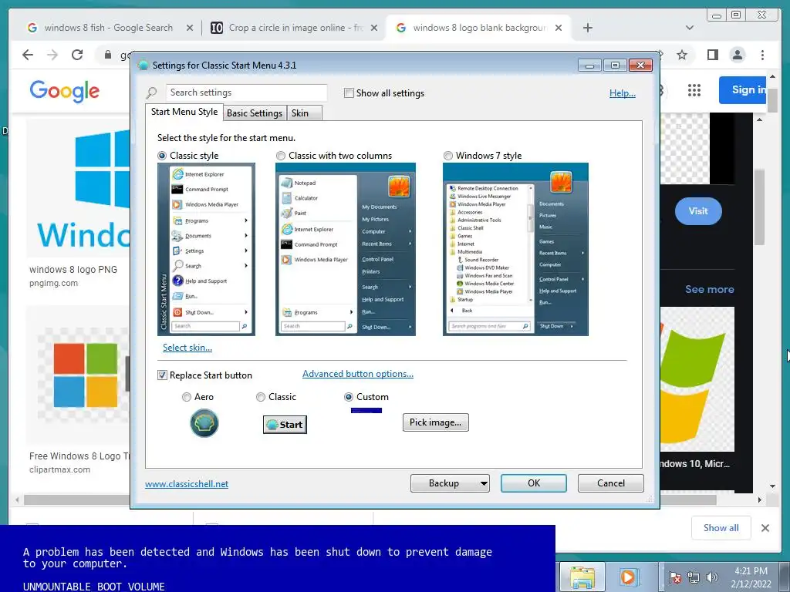Viewport: 790px width, 592px height.
Task: Click the network tray icon
Action: click(694, 577)
